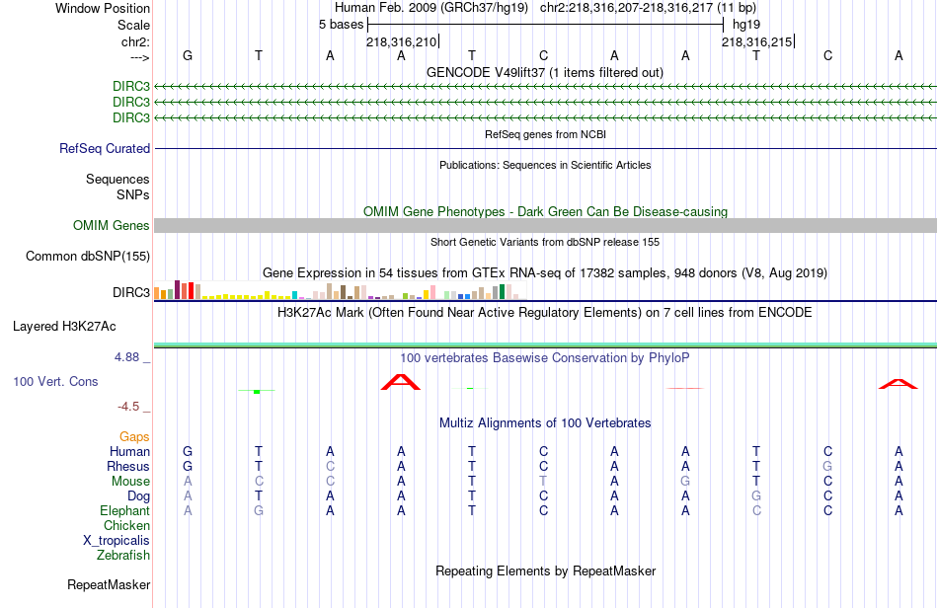Viewport: 938px width, 608px height.
Task: Click the -4.5 PhyloP lower scale value
Action: 128,407
